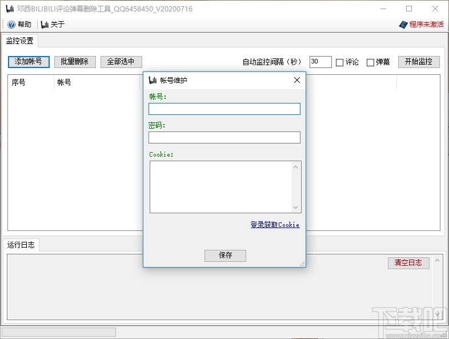
Task: Click the bottom status progress bar
Action: pos(59,332)
